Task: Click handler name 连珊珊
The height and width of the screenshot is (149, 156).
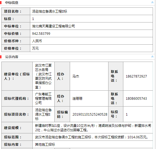Action: point(77,99)
